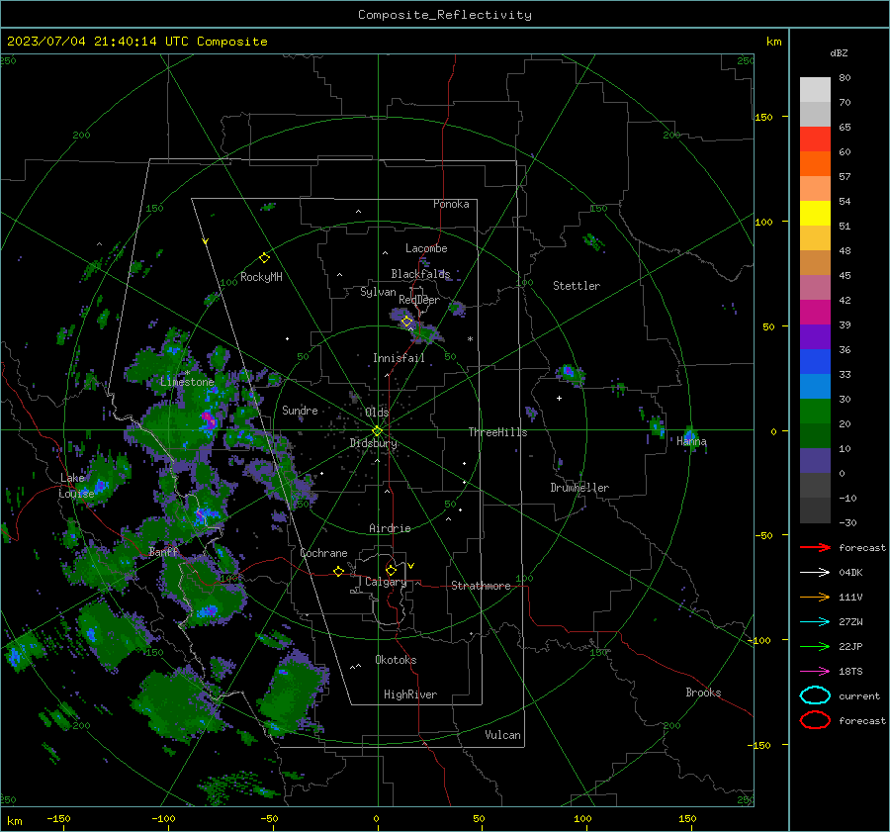The image size is (890, 832).
Task: Click the yellow swatch between 54 and 51 dBZ
Action: [x=815, y=213]
